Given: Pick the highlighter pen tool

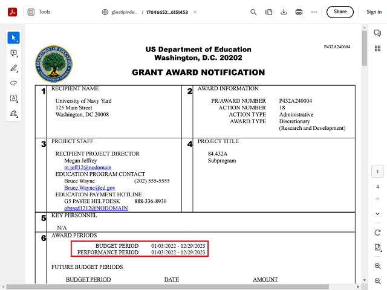Looking at the screenshot, I should pos(14,68).
